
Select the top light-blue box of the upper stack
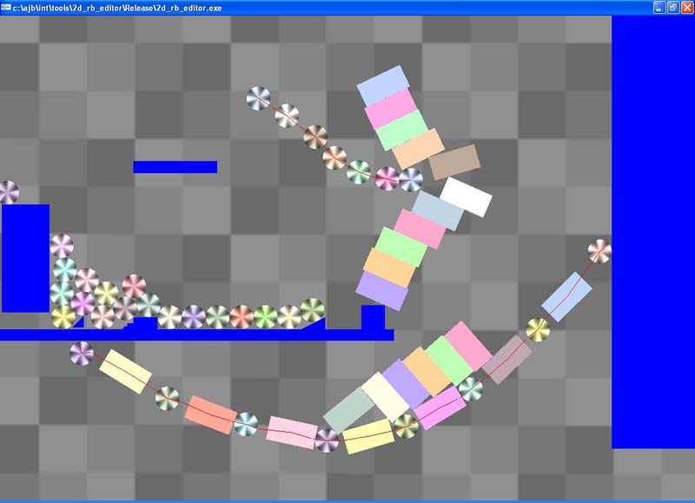pyautogui.click(x=383, y=86)
